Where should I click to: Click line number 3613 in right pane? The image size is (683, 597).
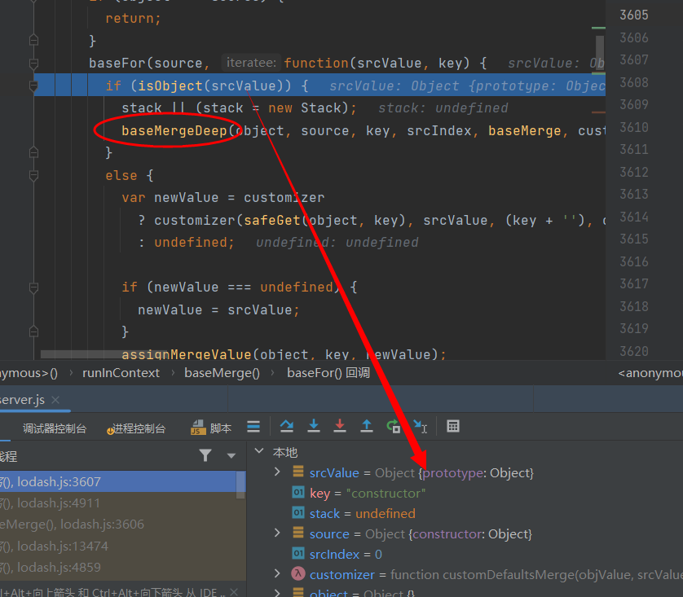pyautogui.click(x=634, y=194)
